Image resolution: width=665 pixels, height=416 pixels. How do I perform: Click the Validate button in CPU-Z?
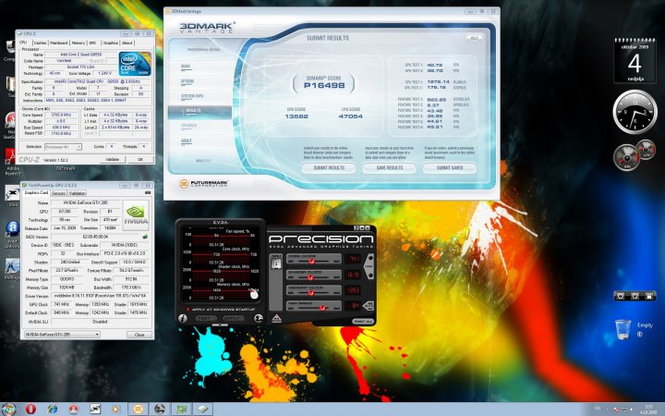pos(113,159)
